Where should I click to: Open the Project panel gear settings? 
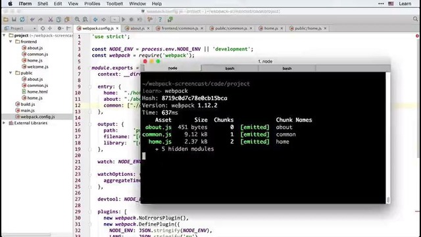click(x=60, y=28)
